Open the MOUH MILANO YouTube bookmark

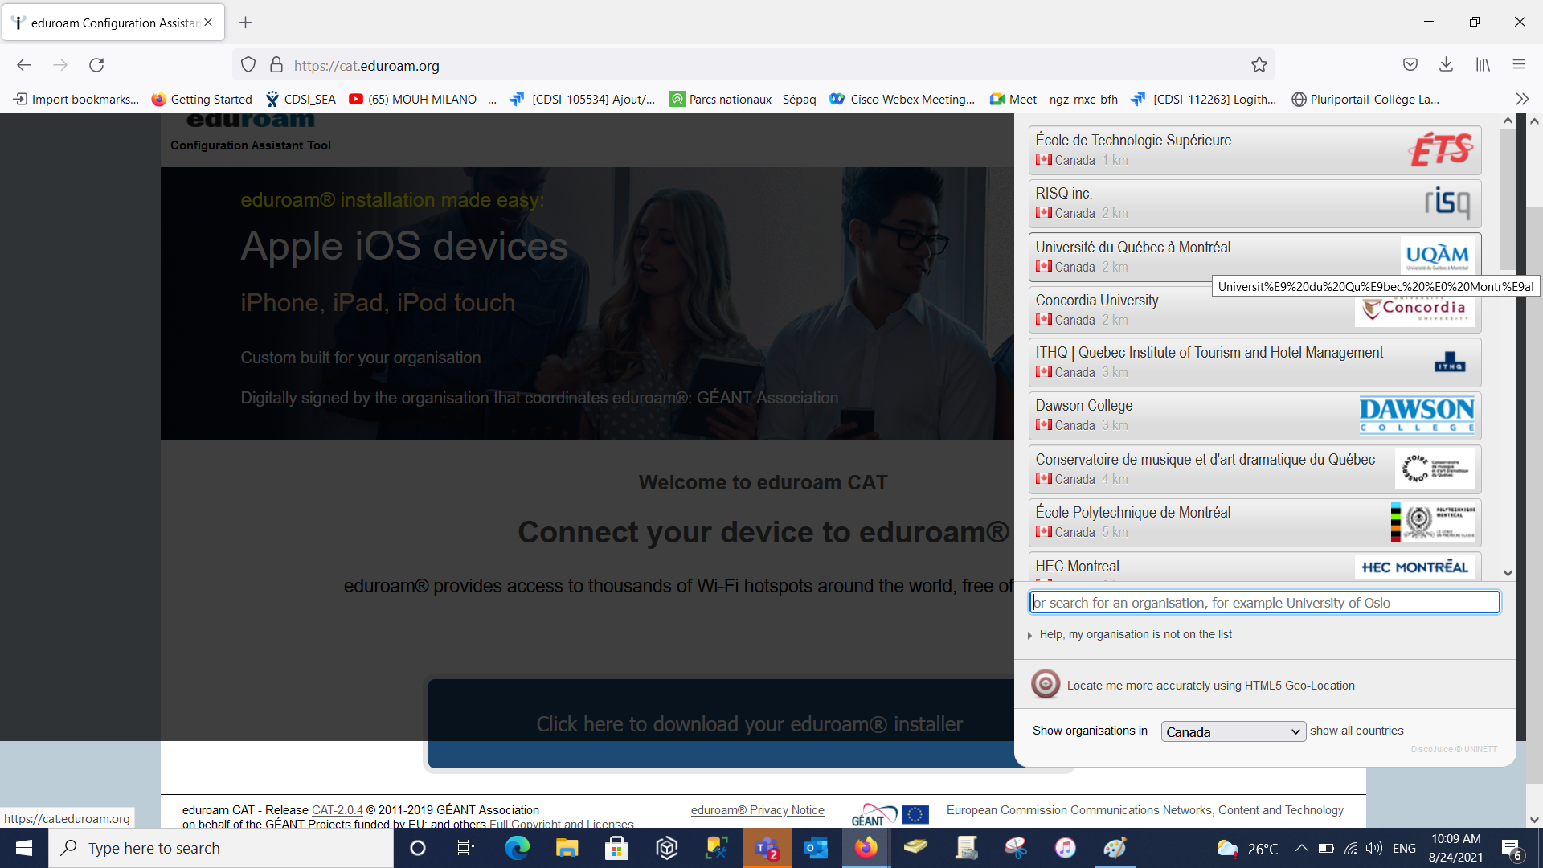(423, 99)
